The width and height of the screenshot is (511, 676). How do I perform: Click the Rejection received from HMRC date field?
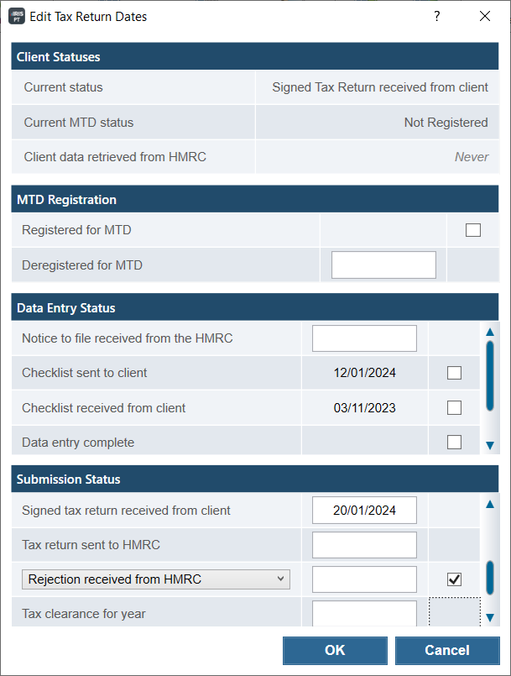pyautogui.click(x=364, y=579)
